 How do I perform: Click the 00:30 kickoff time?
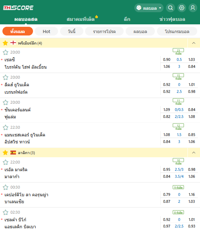[15, 187]
